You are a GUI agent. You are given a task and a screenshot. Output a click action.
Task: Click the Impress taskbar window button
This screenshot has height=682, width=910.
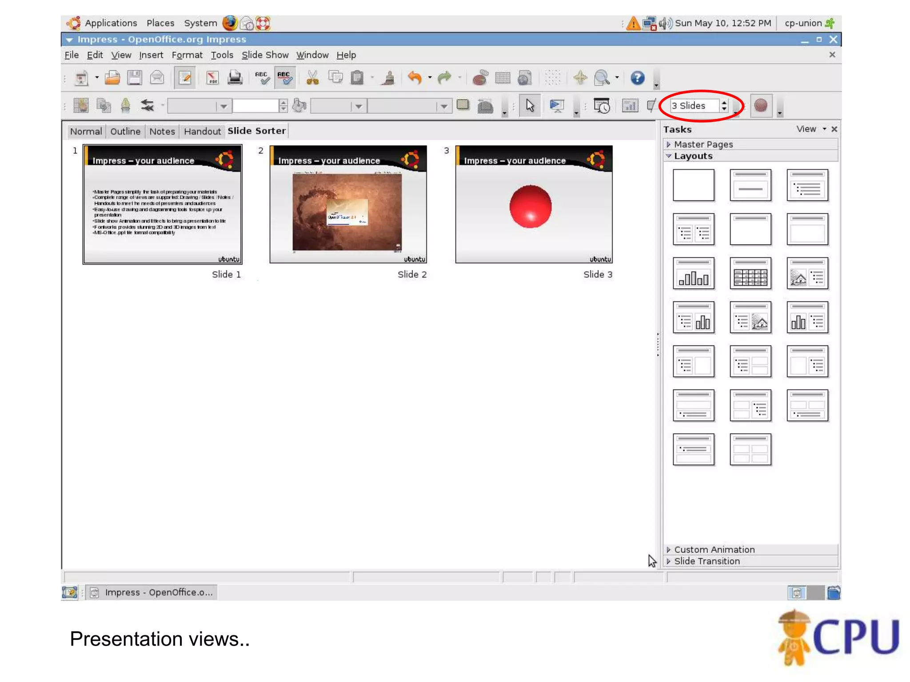tap(152, 592)
